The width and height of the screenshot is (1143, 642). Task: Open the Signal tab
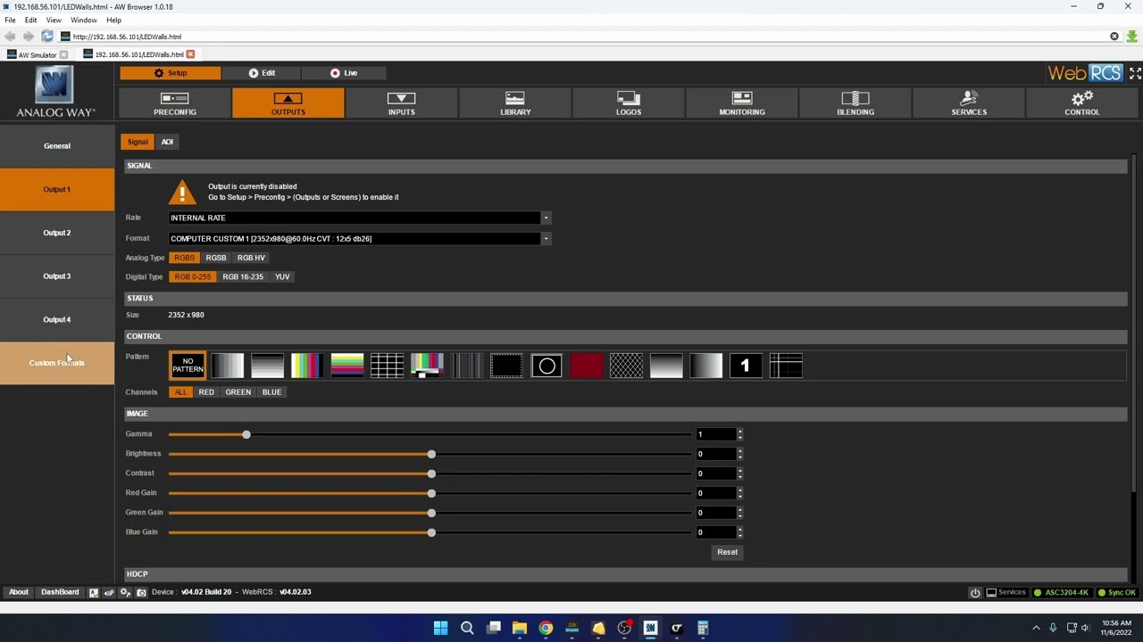click(138, 142)
